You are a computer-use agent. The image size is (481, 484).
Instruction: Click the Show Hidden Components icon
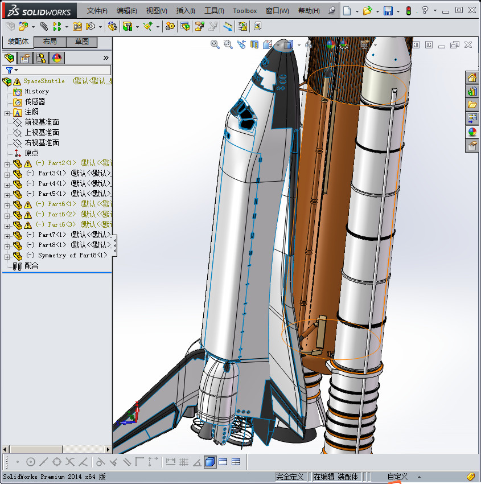[x=112, y=27]
